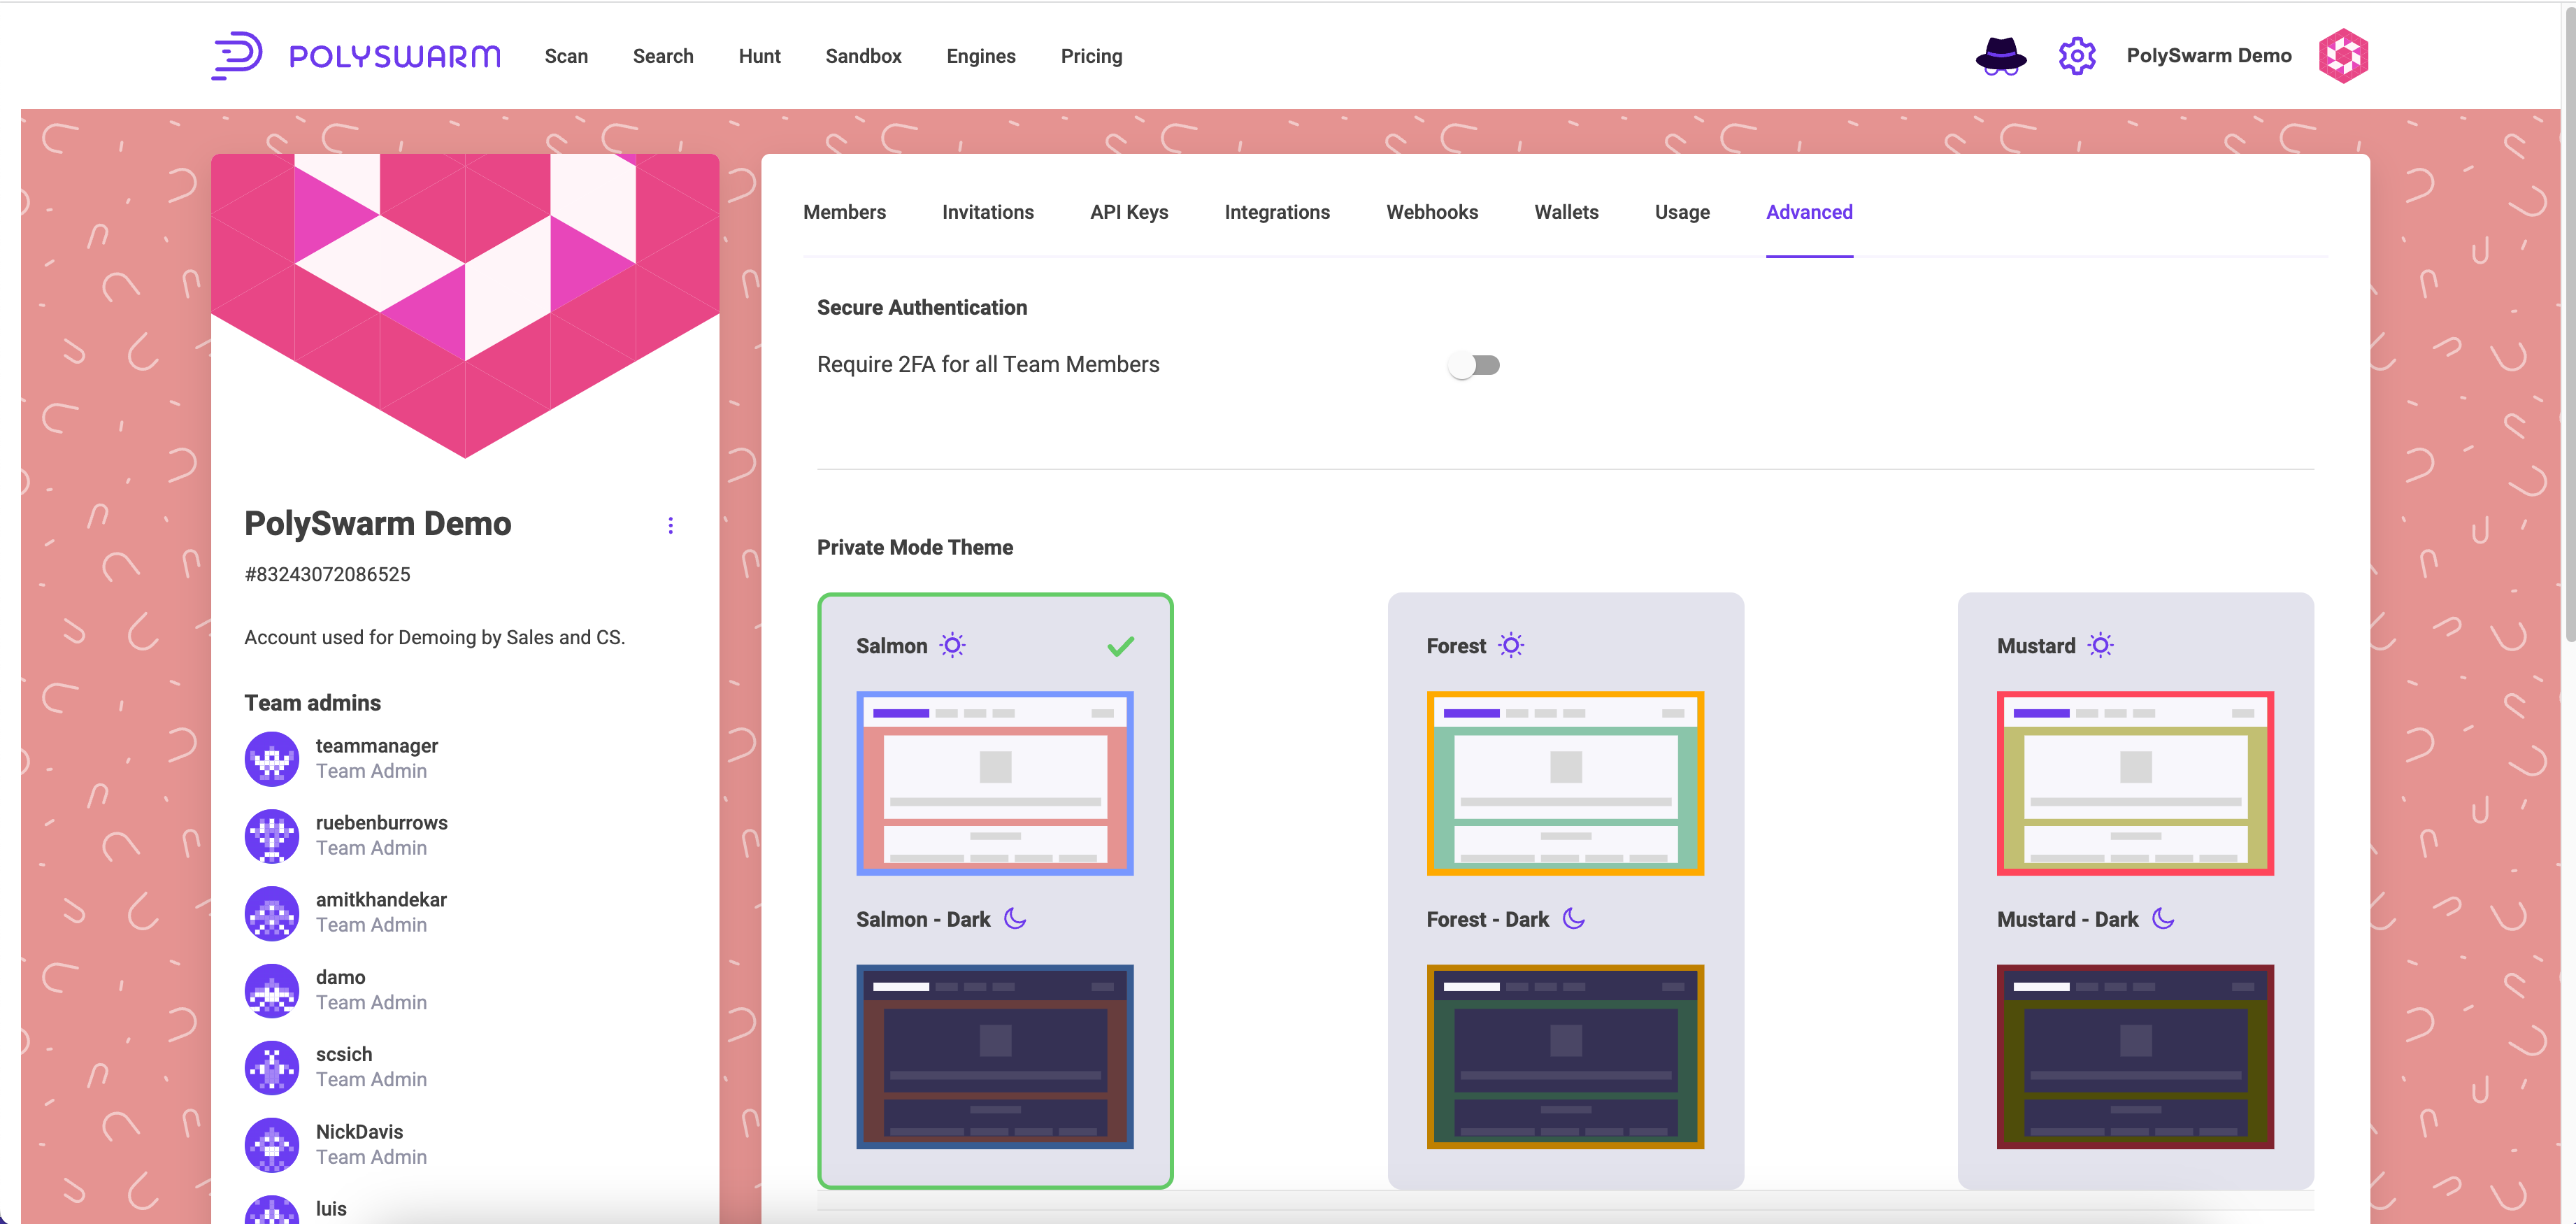
Task: Click ruebenburrows' avatar icon
Action: tap(272, 835)
